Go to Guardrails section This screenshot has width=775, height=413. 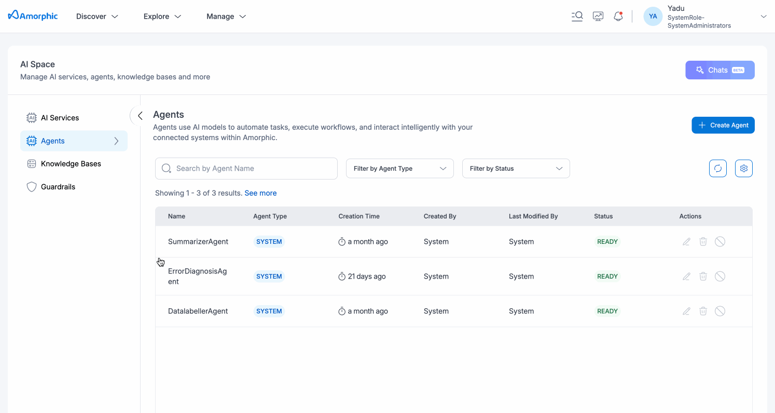point(58,187)
